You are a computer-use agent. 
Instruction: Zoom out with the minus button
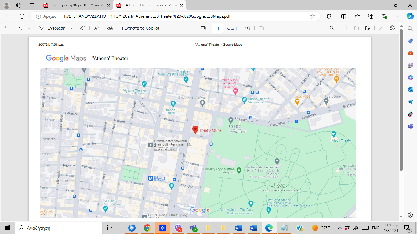[x=181, y=28]
